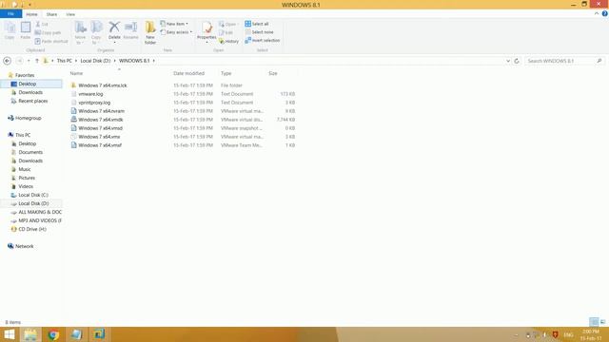The height and width of the screenshot is (342, 609).
Task: Open the Easy access dropdown
Action: [176, 32]
